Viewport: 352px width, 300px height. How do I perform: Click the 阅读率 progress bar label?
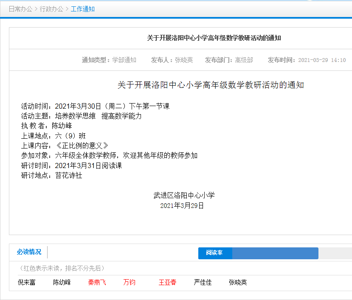[214, 252]
